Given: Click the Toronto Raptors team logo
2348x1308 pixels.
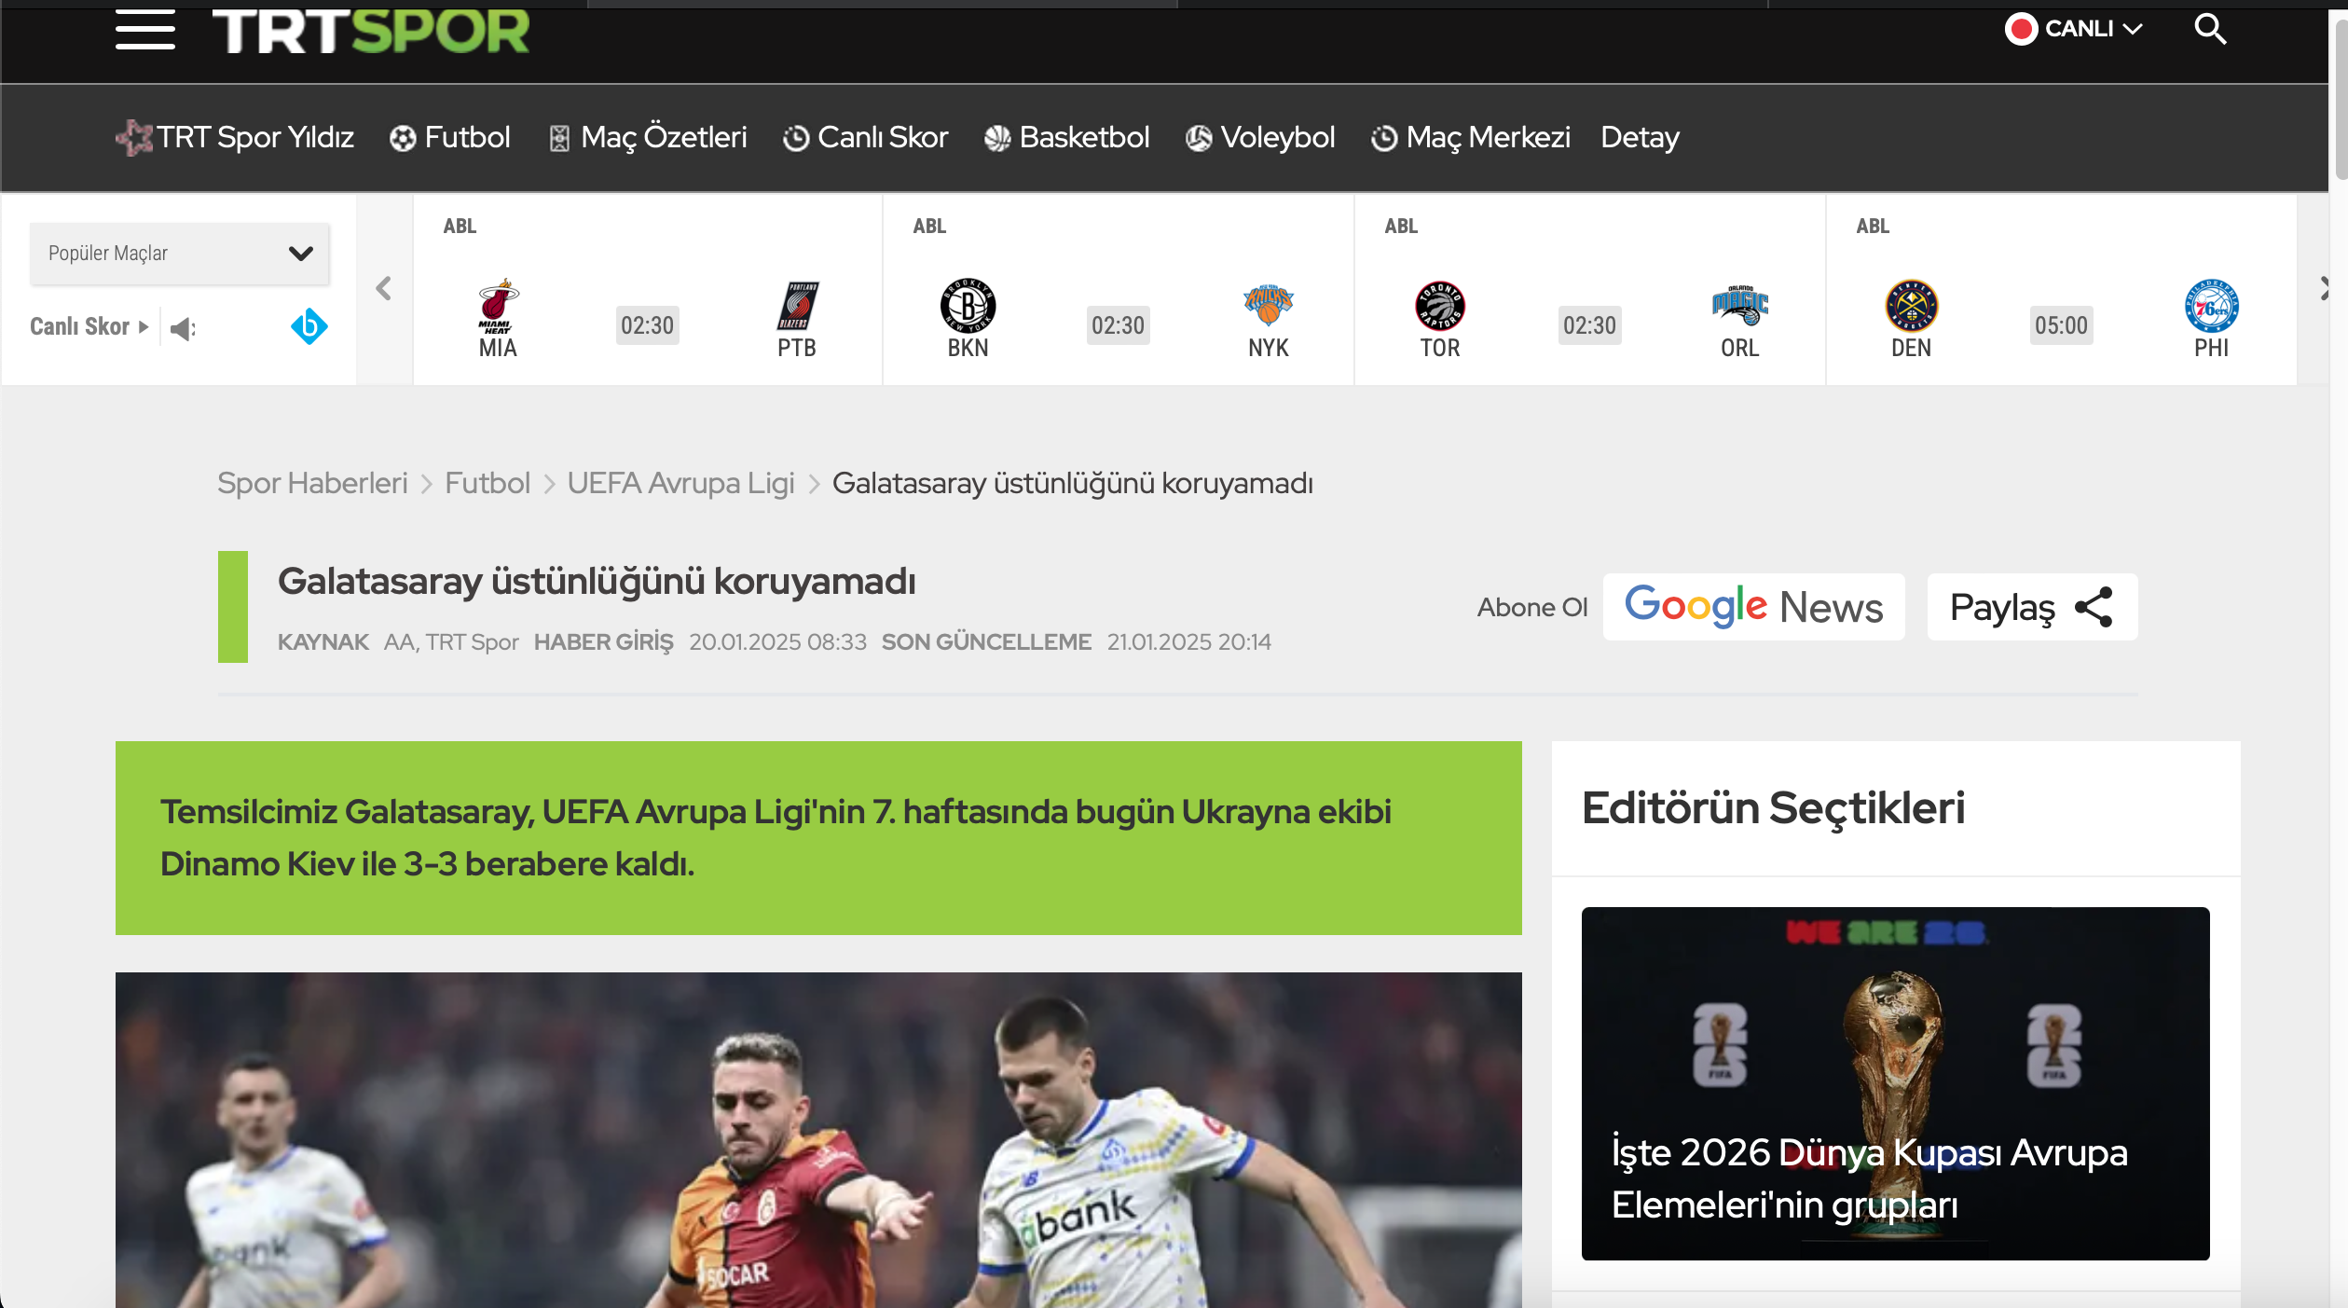Looking at the screenshot, I should click(1440, 306).
